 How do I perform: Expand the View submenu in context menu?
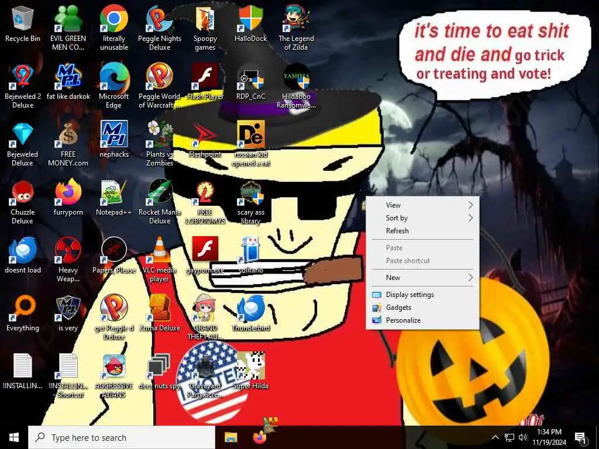422,205
